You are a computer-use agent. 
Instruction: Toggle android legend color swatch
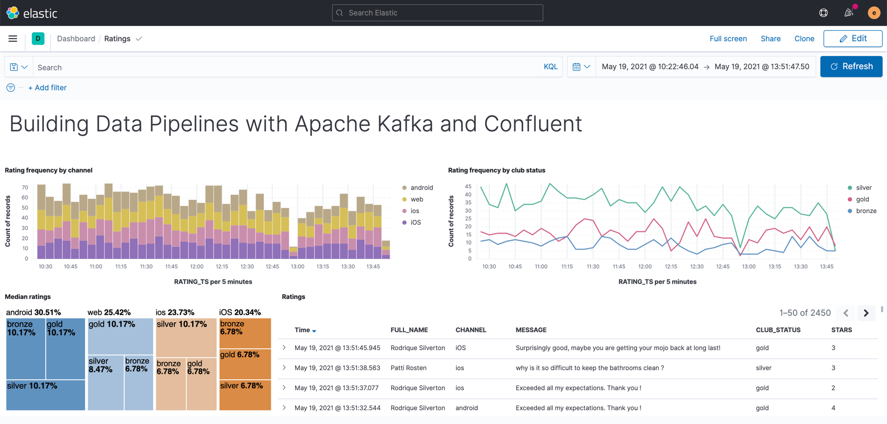[404, 188]
